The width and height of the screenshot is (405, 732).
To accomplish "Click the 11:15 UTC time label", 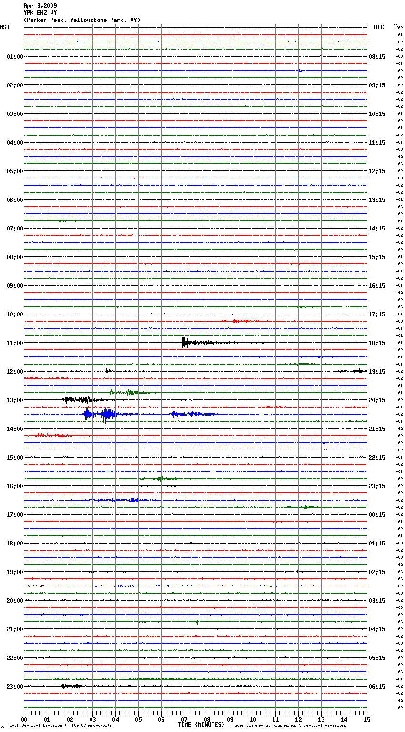I will click(x=377, y=143).
